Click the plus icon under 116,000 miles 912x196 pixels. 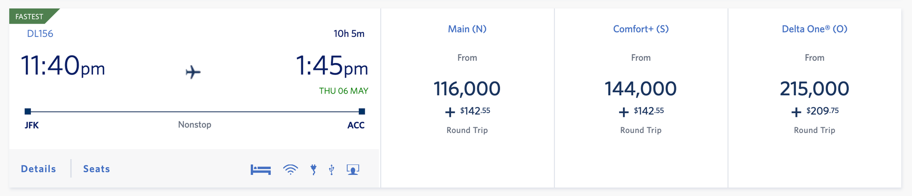click(450, 112)
